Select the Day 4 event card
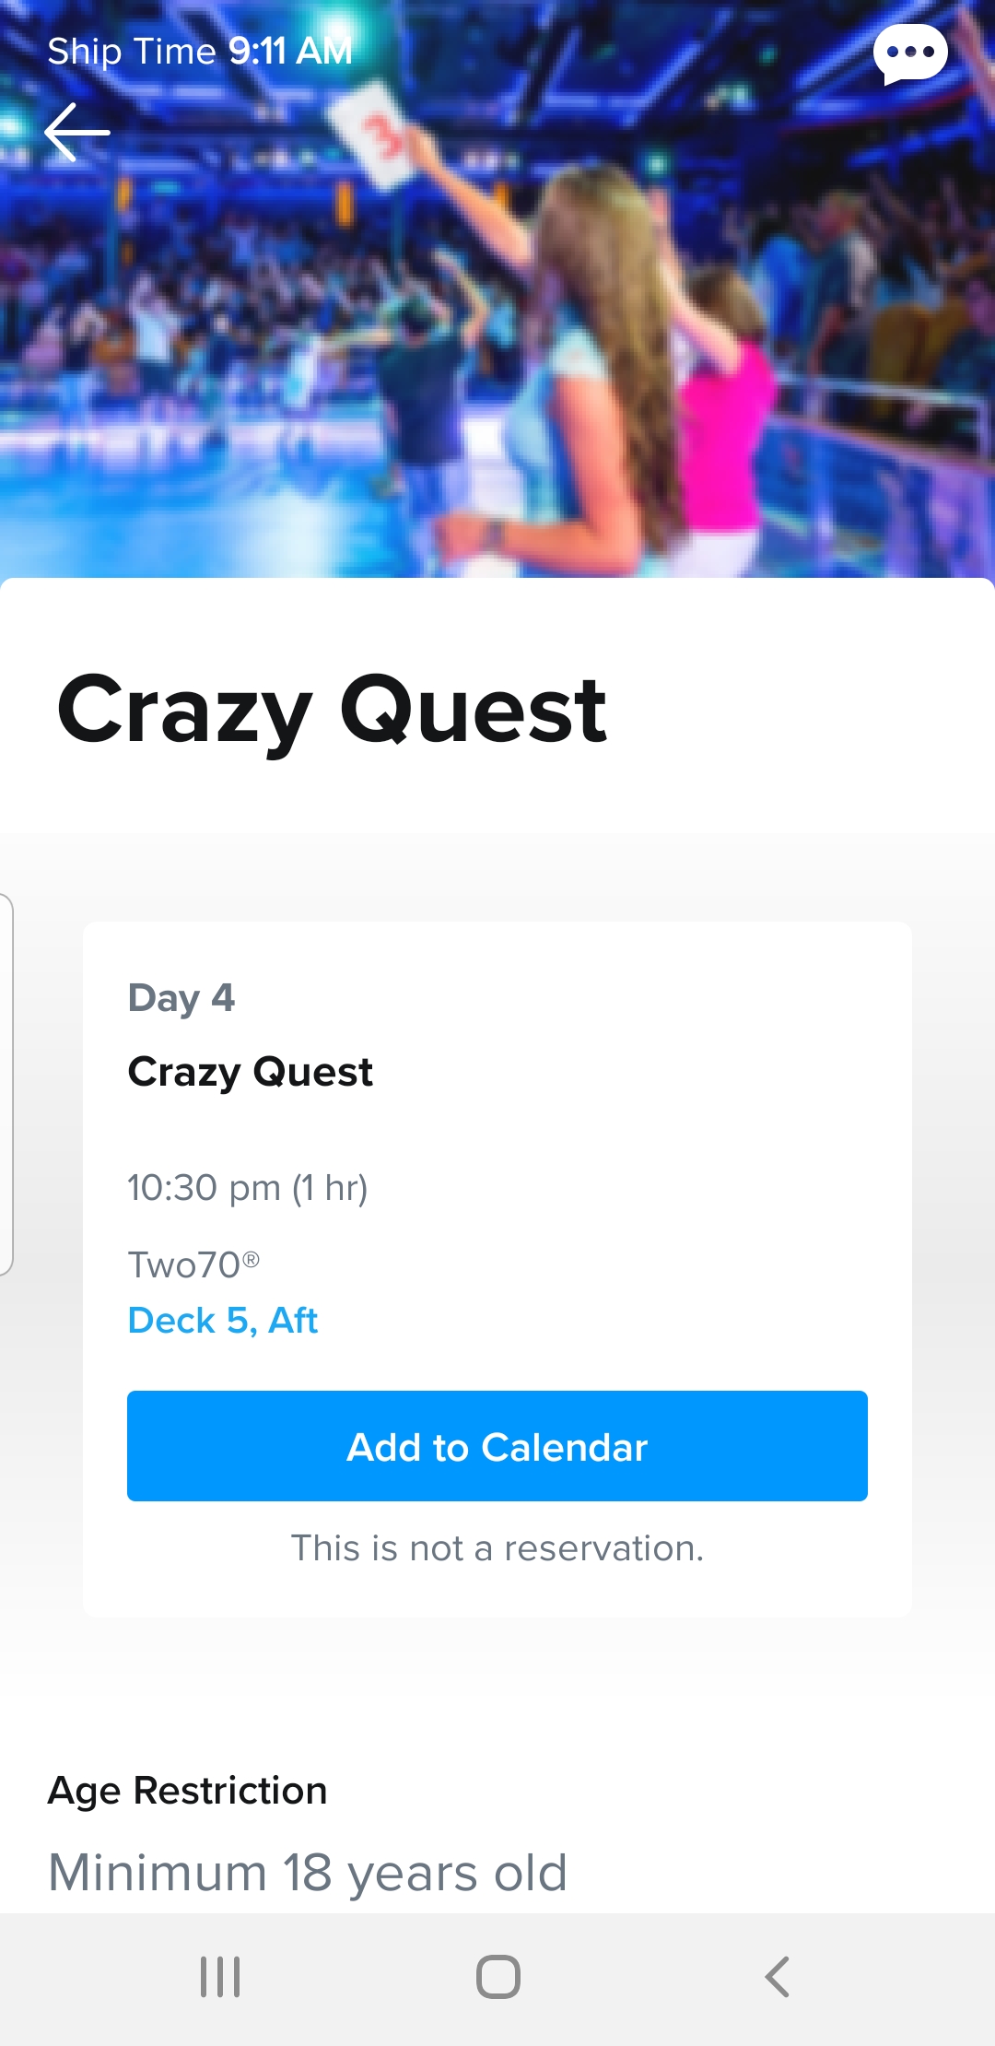The image size is (995, 2046). pos(497,1268)
